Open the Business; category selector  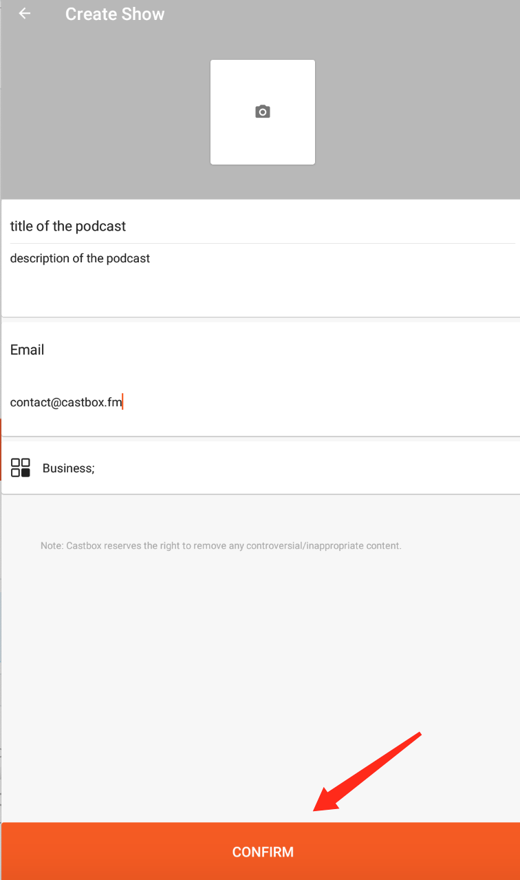(275, 468)
